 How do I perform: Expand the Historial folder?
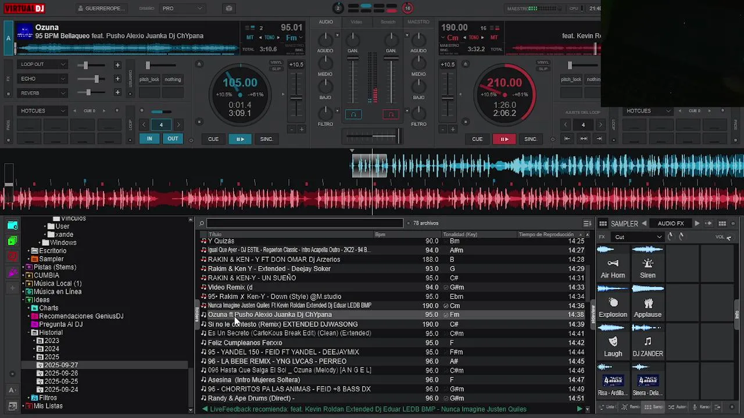tap(28, 333)
